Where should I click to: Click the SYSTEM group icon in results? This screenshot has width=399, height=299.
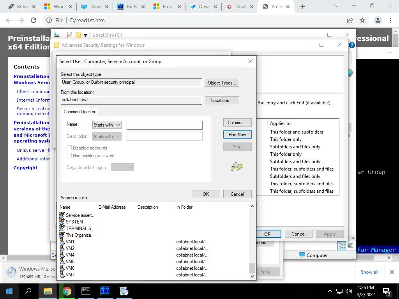[62, 222]
